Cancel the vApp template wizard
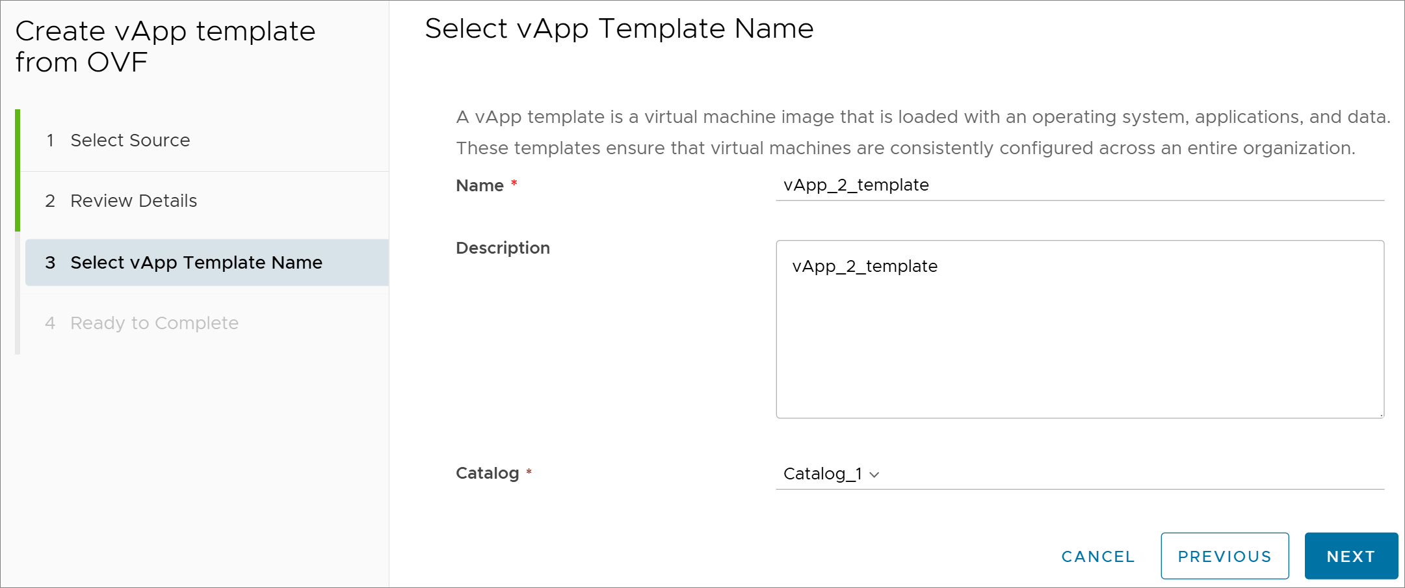Viewport: 1405px width, 588px height. [x=1098, y=556]
